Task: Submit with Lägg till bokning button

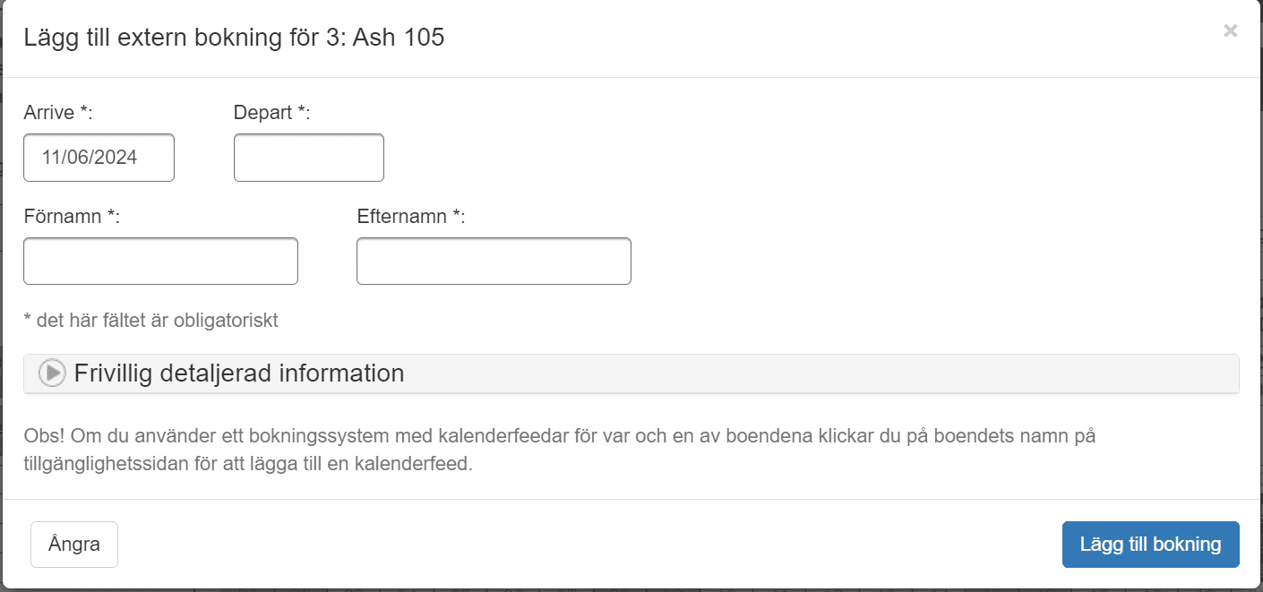Action: point(1151,545)
